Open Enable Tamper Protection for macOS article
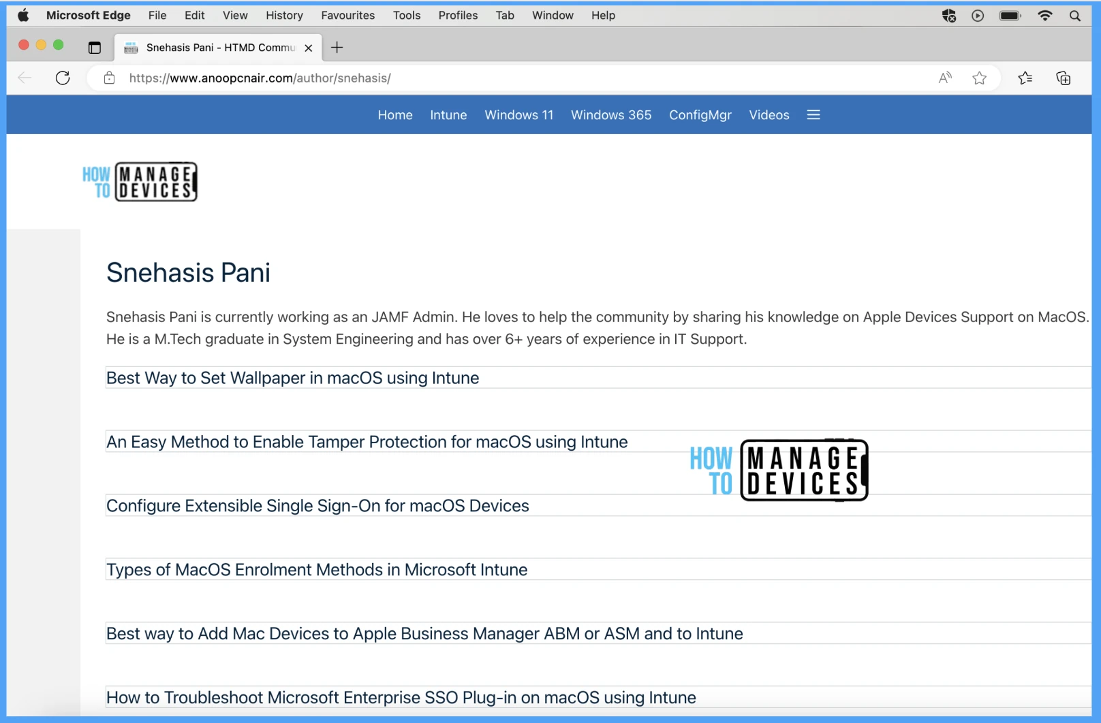Viewport: 1101px width, 723px height. click(x=367, y=442)
